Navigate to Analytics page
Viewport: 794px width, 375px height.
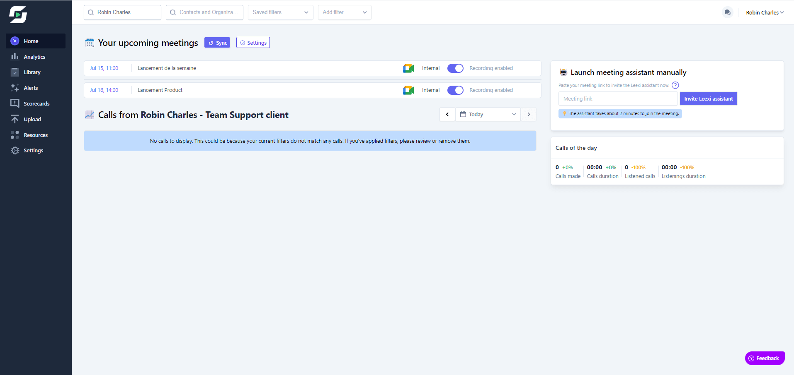click(34, 57)
